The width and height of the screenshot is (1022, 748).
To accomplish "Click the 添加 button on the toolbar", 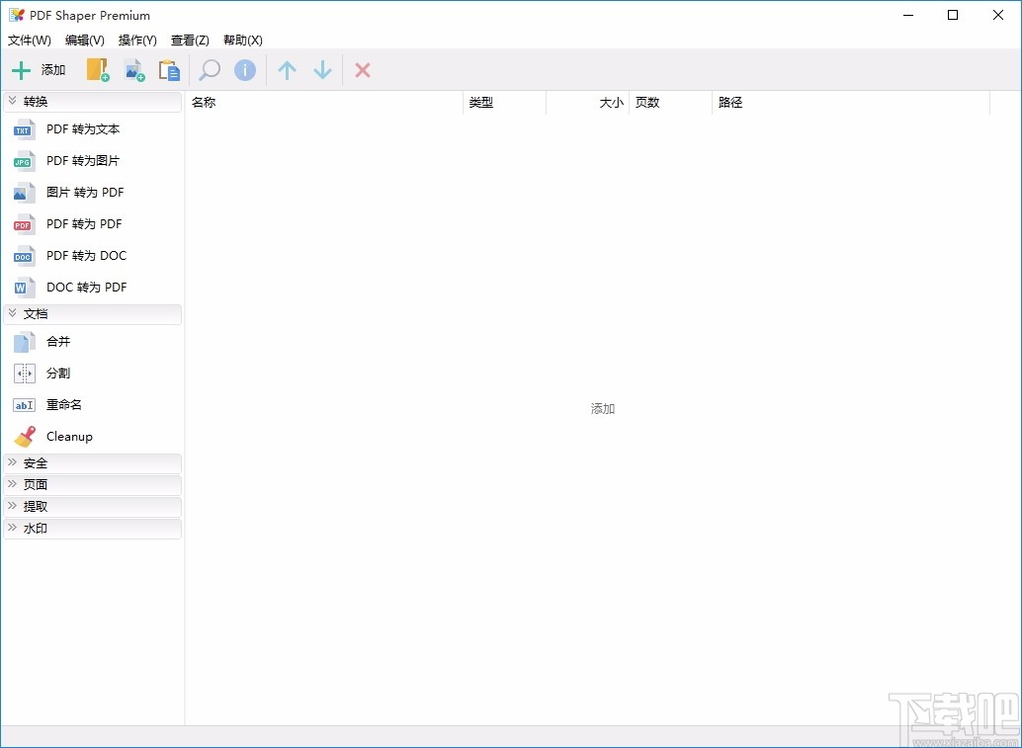I will click(x=39, y=70).
